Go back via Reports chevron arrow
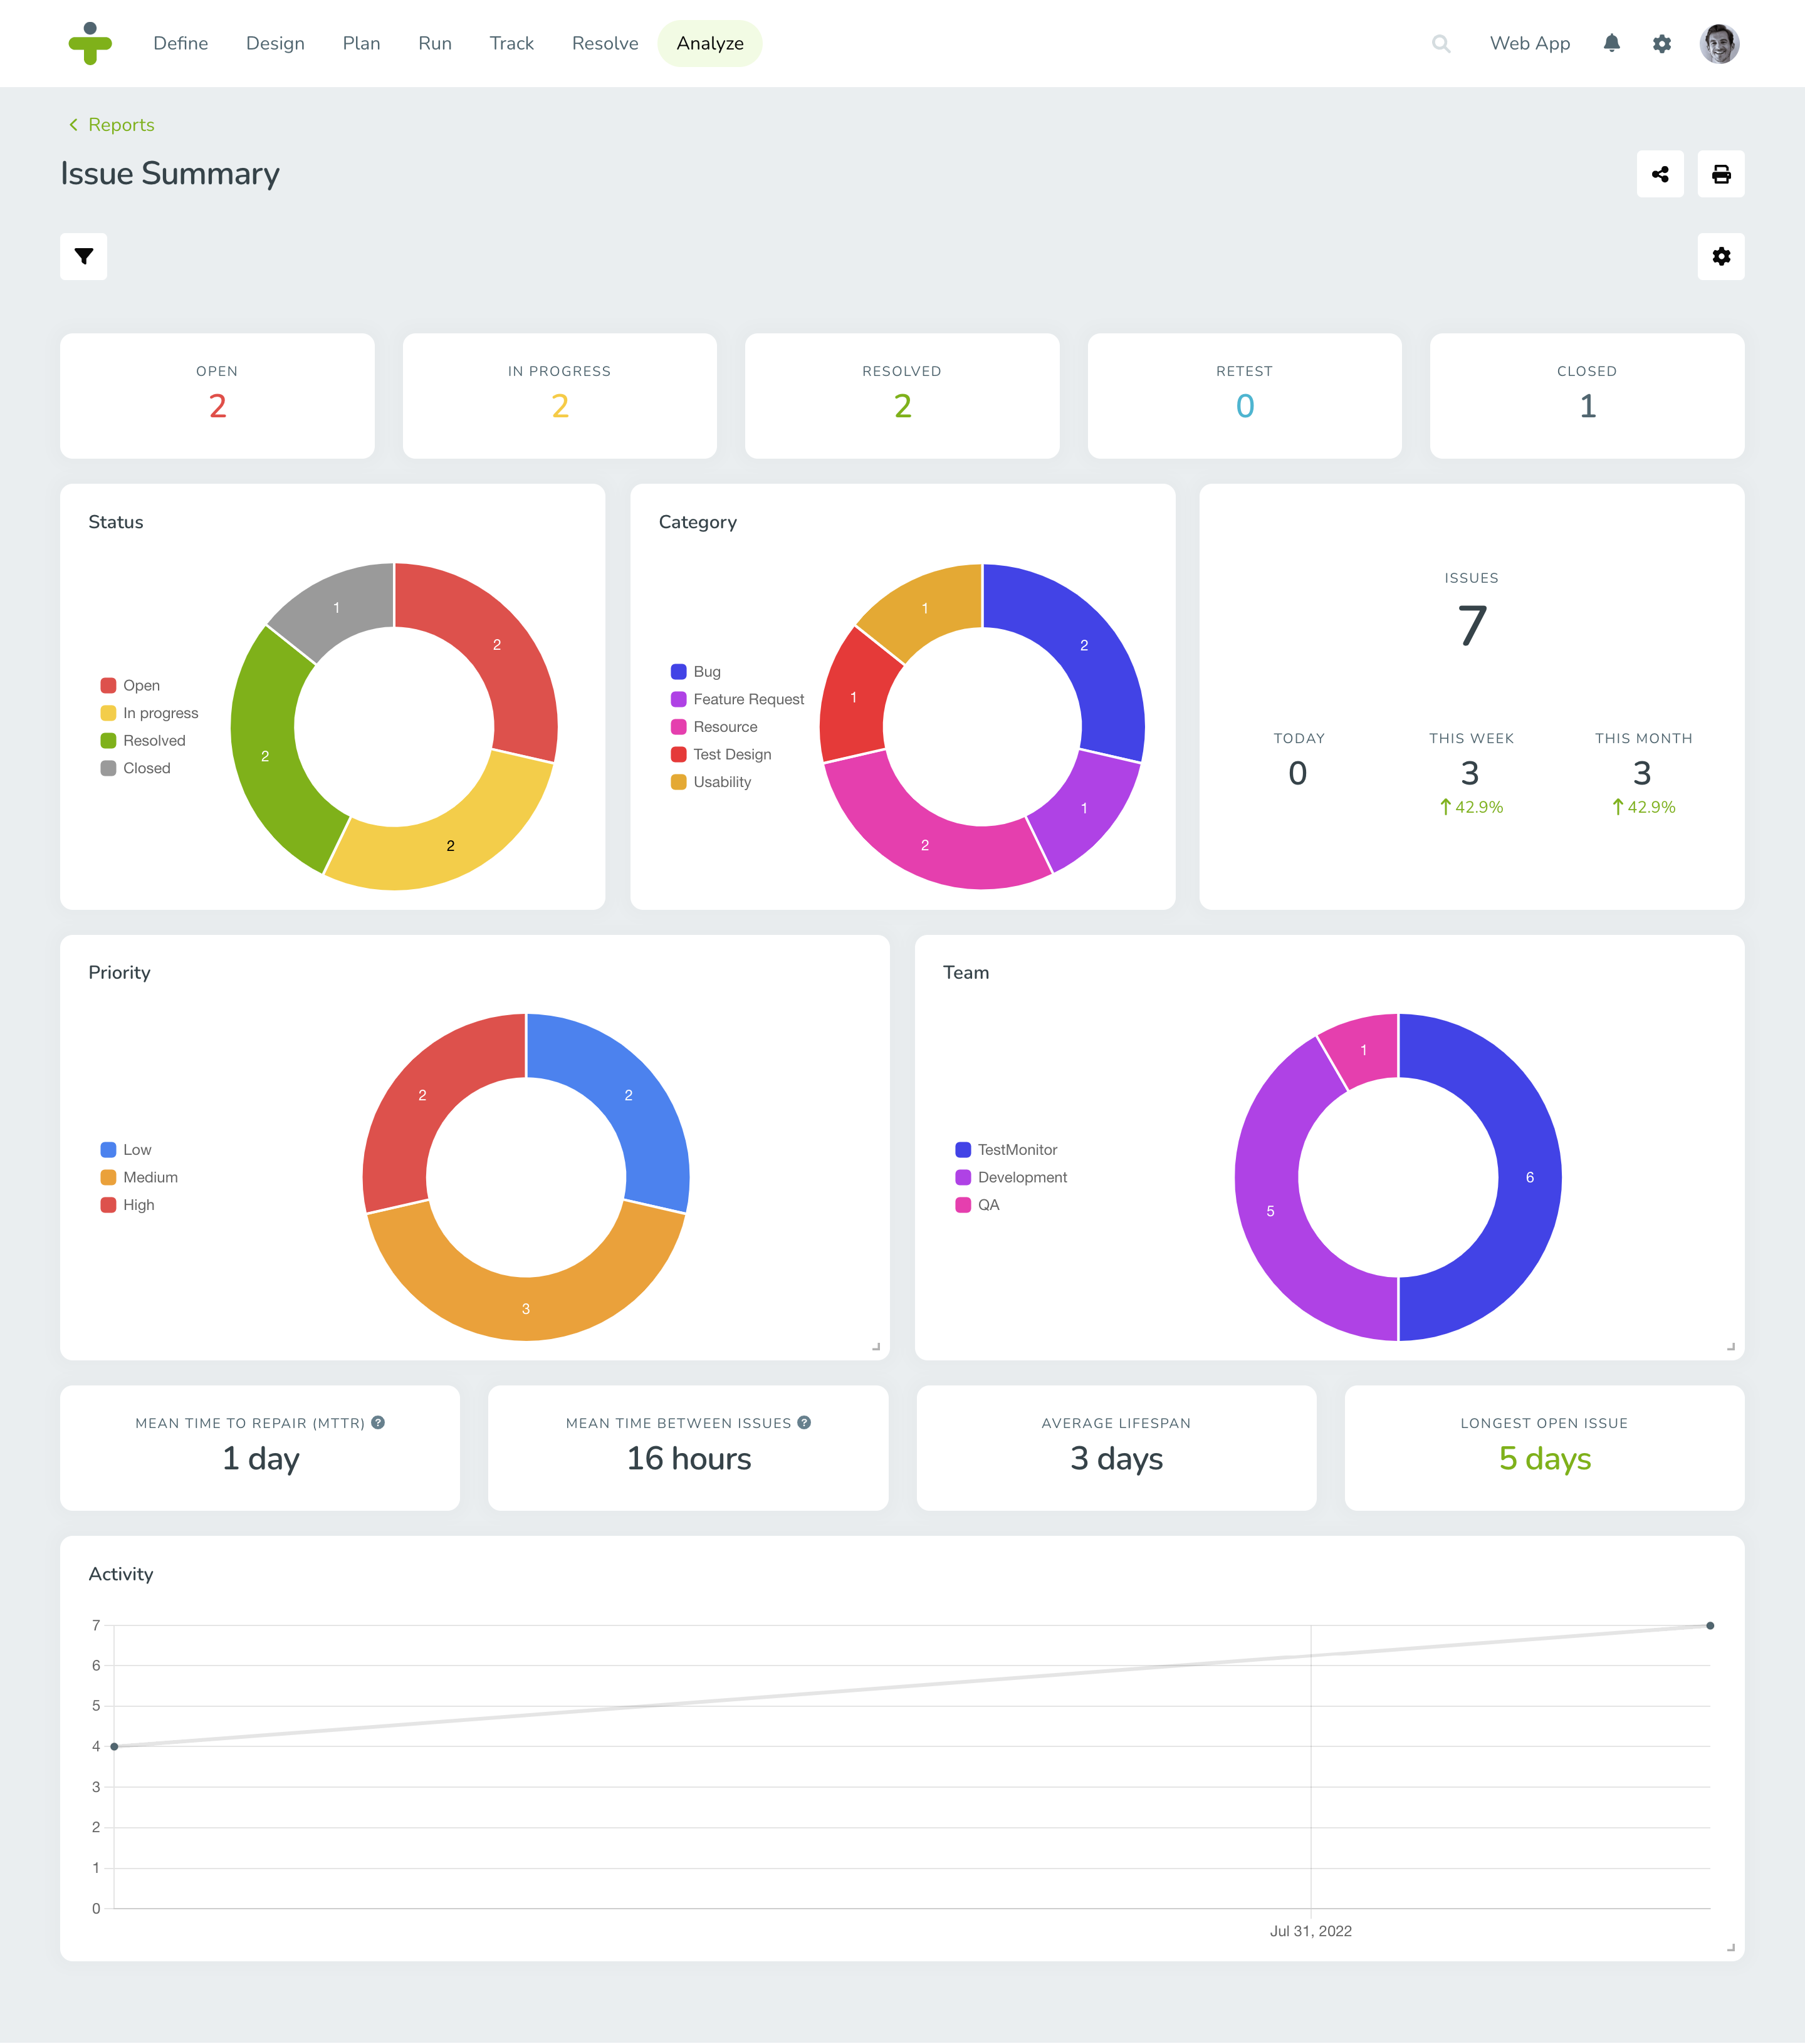The width and height of the screenshot is (1805, 2044). (x=73, y=124)
